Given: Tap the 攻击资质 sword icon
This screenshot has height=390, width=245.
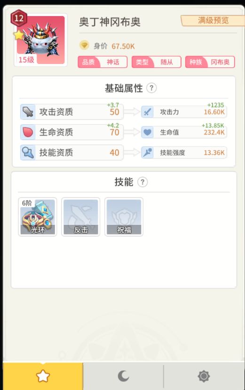Looking at the screenshot, I should point(28,111).
